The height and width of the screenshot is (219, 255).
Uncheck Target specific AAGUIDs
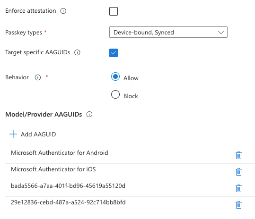(x=114, y=53)
